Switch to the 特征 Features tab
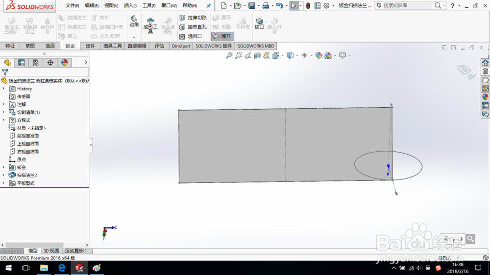The width and height of the screenshot is (490, 275). coord(10,46)
